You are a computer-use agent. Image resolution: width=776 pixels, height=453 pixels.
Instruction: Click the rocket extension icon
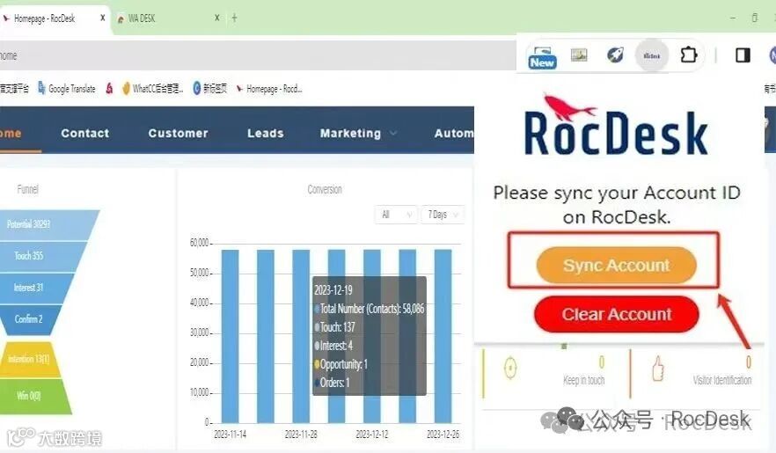615,55
